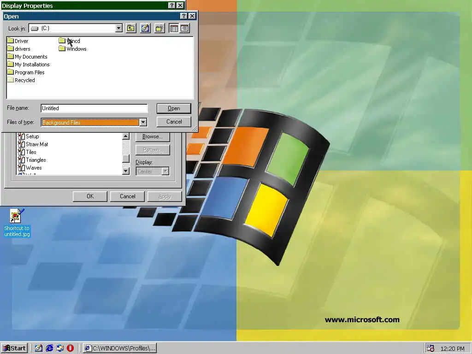Select the Windows folder
The image size is (472, 354).
coord(72,49)
